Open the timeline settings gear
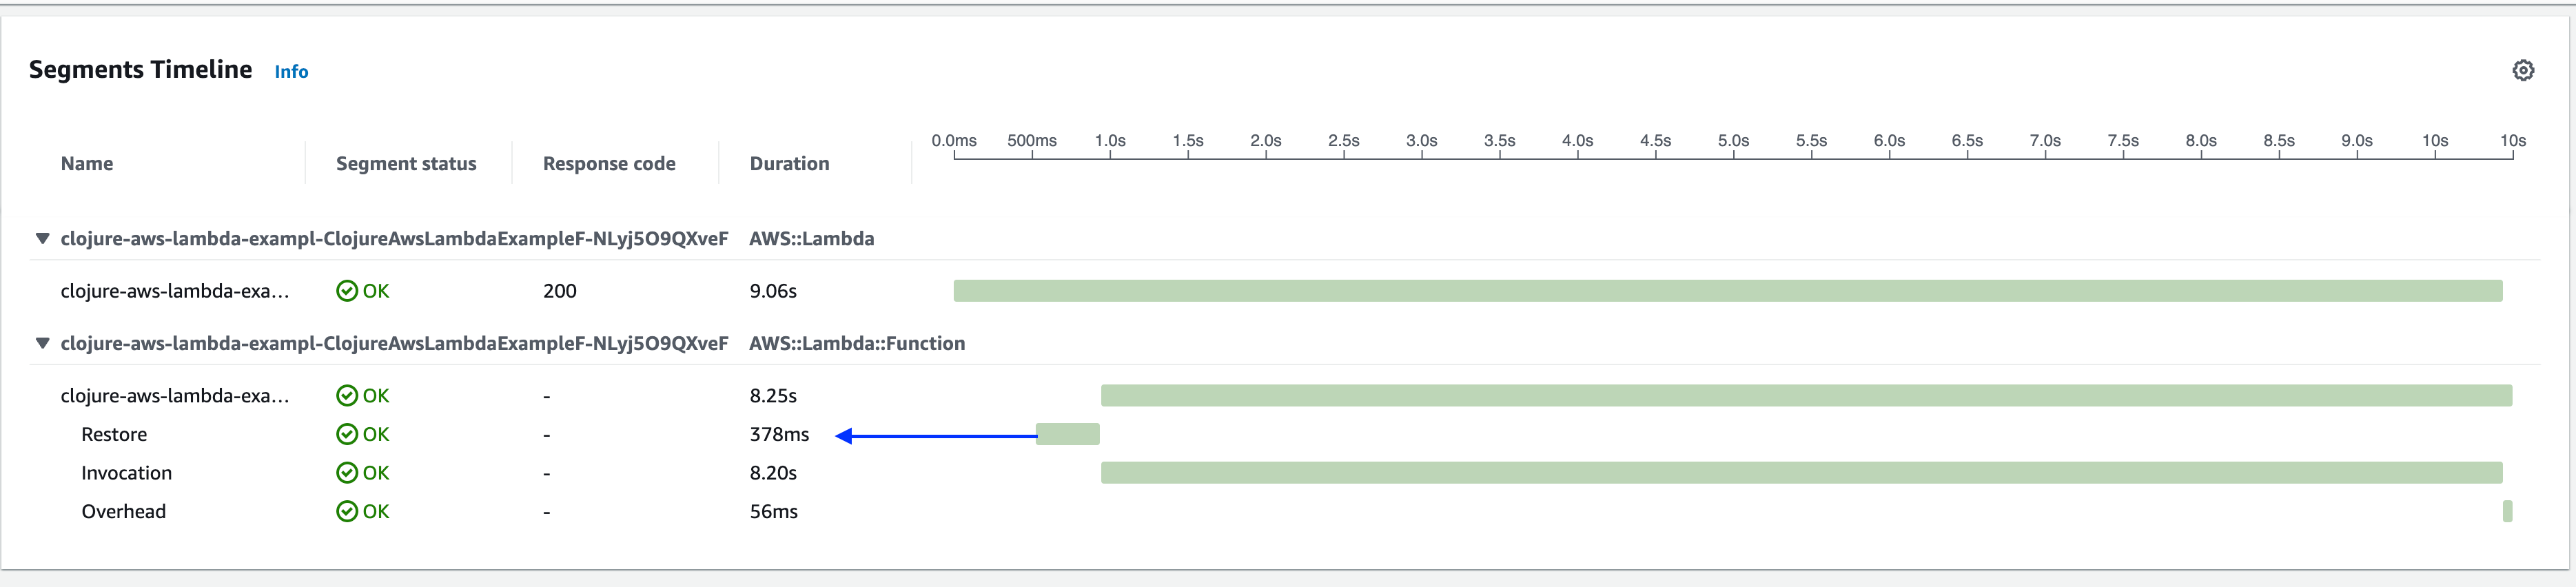The image size is (2576, 587). [x=2522, y=71]
